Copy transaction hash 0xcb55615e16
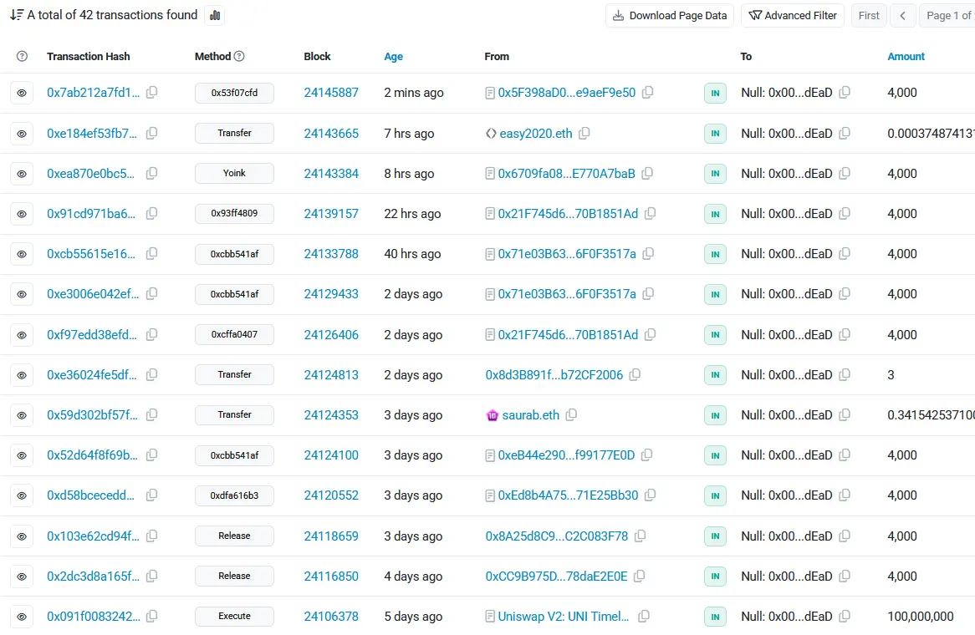Screen dimensions: 975x635 (x=151, y=253)
